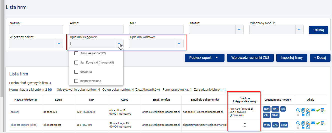Screen dimensions: 332x133
Task: Click the WYC module tag for bb (cc)
Action: pos(275,109)
